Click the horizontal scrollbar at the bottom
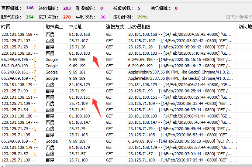The image size is (252, 167). pos(128,166)
